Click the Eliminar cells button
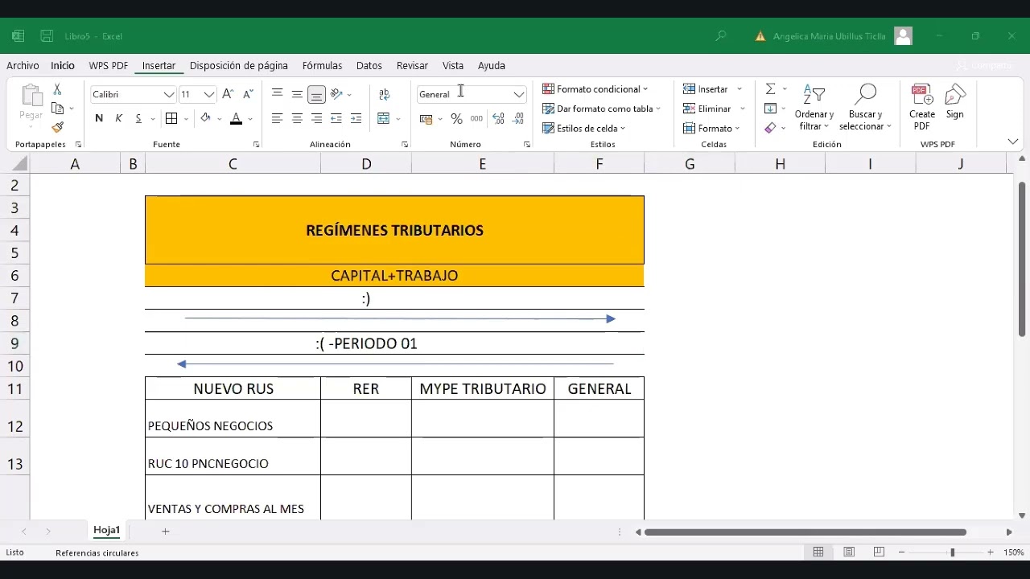 point(707,109)
